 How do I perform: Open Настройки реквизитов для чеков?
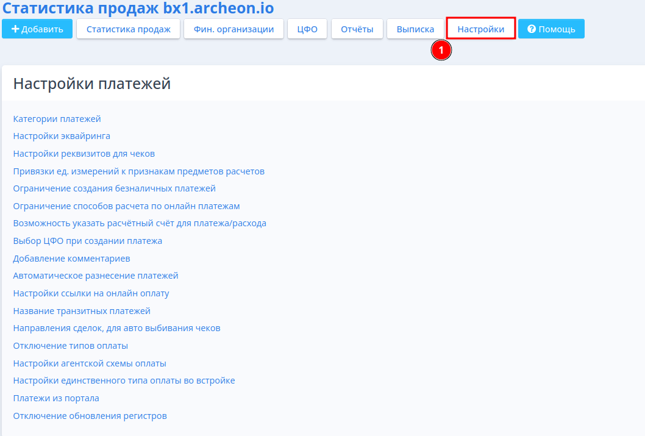click(84, 154)
